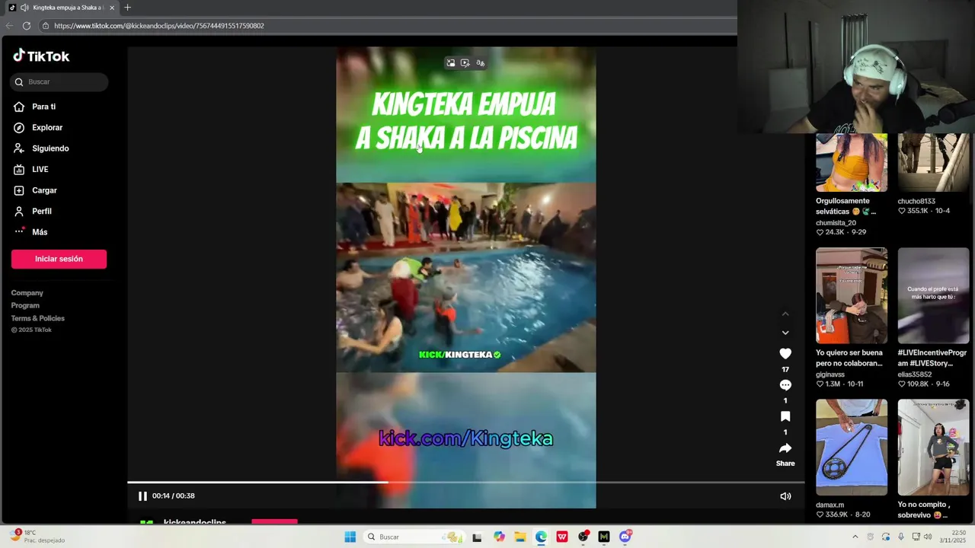Open the Program footer link
Image resolution: width=975 pixels, height=548 pixels.
pyautogui.click(x=25, y=305)
